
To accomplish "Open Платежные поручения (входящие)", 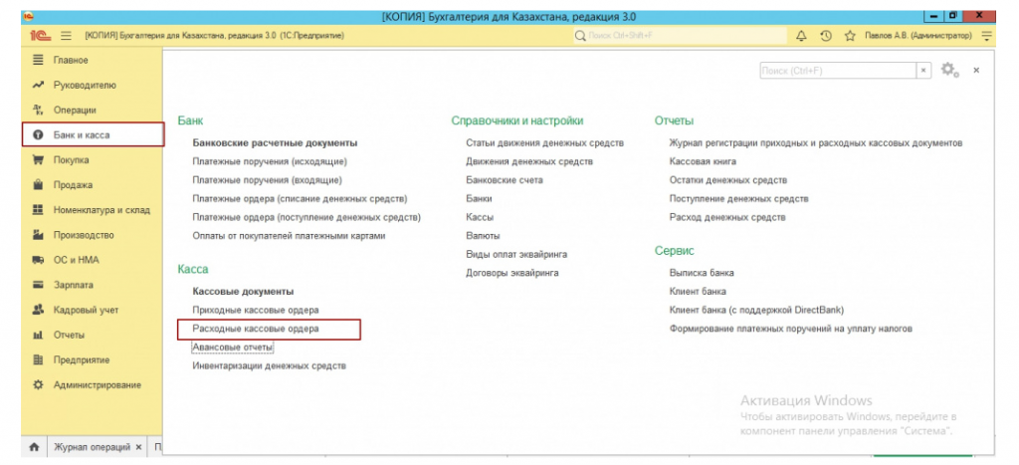I will (x=267, y=180).
